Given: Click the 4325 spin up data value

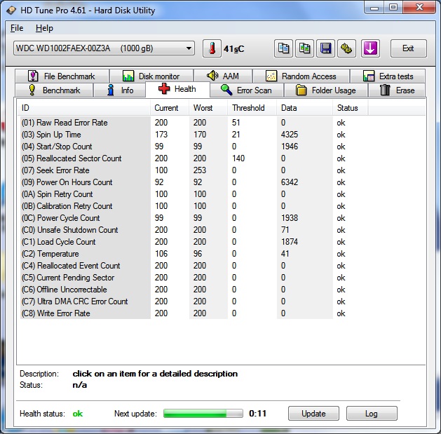Looking at the screenshot, I should (x=290, y=135).
